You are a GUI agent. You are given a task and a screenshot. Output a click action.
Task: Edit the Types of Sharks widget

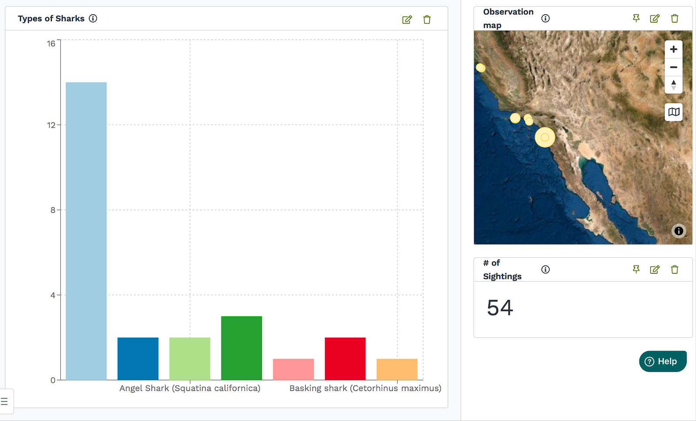(407, 20)
